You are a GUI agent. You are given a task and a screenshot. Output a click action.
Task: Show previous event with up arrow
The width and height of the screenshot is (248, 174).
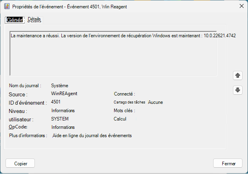(238, 75)
